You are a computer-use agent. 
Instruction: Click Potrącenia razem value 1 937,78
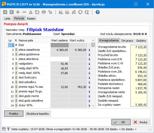click(x=139, y=88)
